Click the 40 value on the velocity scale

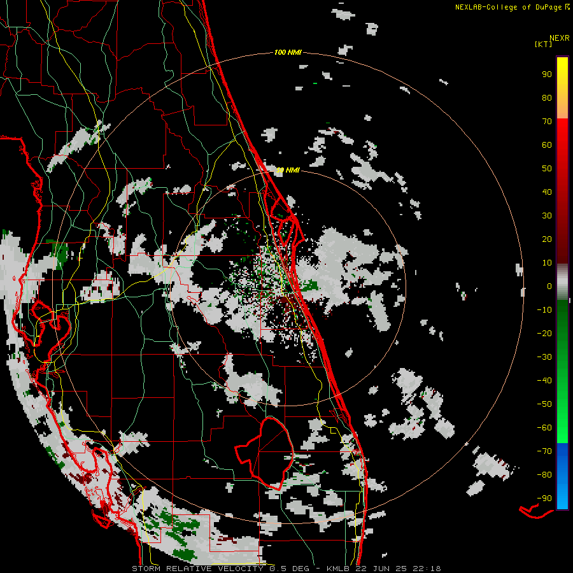(x=547, y=192)
